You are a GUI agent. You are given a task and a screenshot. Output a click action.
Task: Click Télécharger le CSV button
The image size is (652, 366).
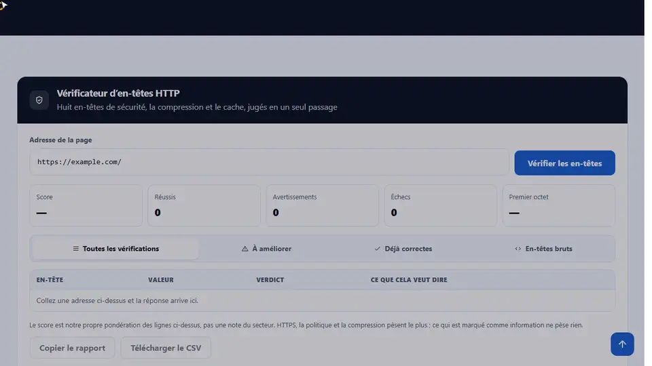click(x=166, y=348)
